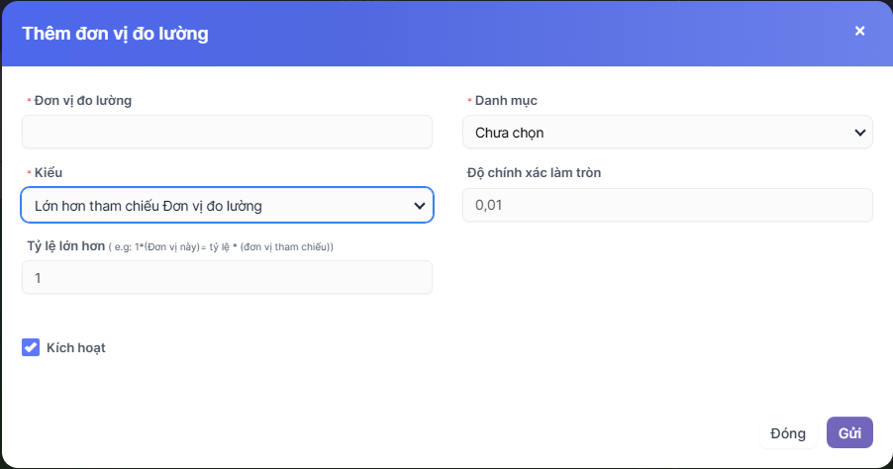893x469 pixels.
Task: Click the Thêm đơn vị đo lường title
Action: pyautogui.click(x=115, y=34)
